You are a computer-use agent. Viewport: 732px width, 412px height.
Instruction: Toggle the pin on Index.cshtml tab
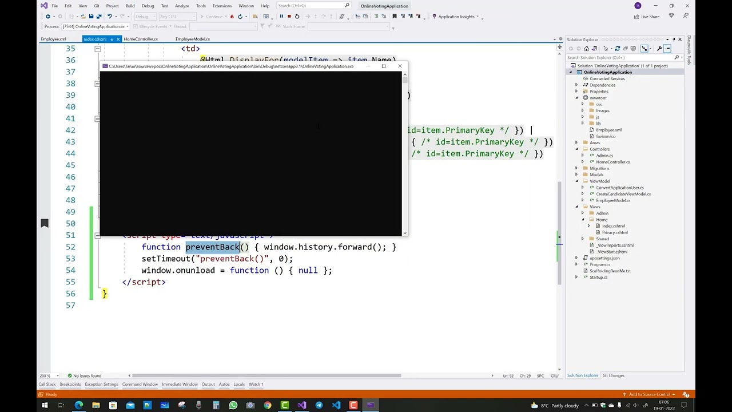112,39
